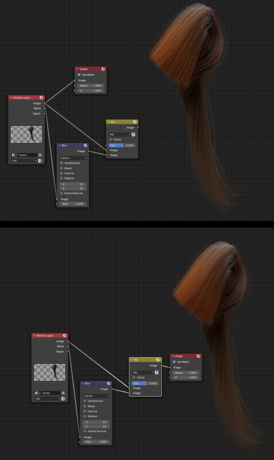Collapse lower Render Layers node via header triangle
The image size is (274, 460).
(x=34, y=336)
